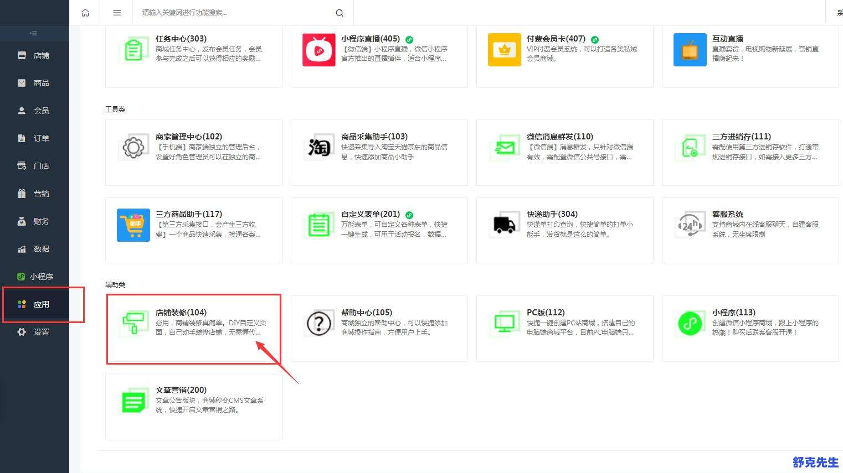
Task: Open the 商家管理中心(102) card
Action: (193, 152)
